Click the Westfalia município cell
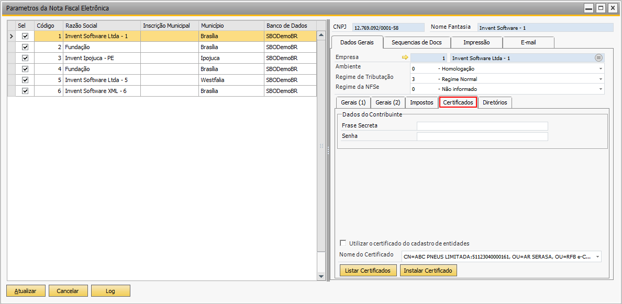Viewport: 622px width, 304px height. coord(231,80)
